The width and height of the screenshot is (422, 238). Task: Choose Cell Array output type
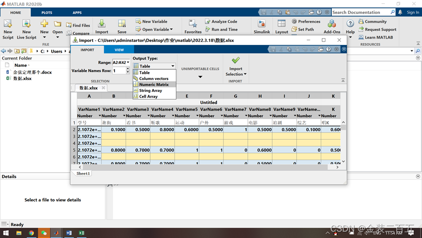click(155, 96)
